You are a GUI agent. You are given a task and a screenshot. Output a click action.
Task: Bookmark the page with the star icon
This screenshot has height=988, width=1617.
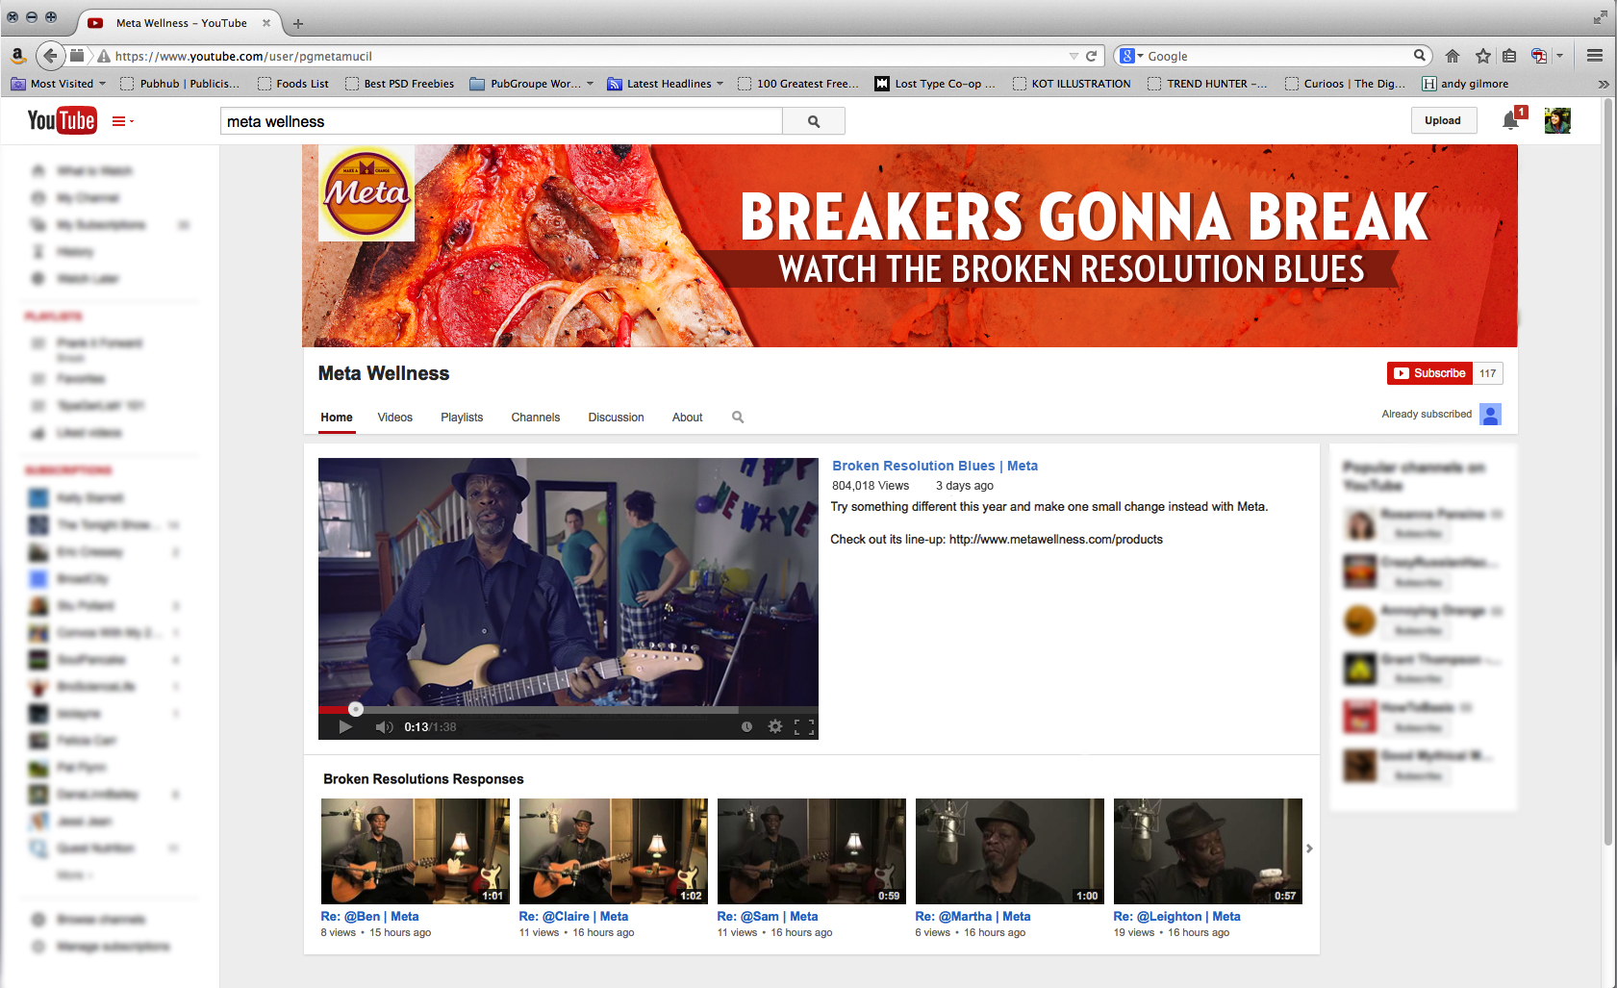click(1483, 56)
